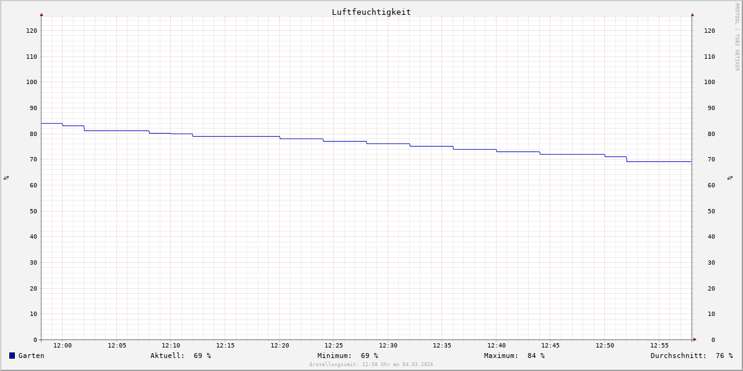This screenshot has width=743, height=371.
Task: Click the 12:30 time axis label
Action: (x=388, y=346)
